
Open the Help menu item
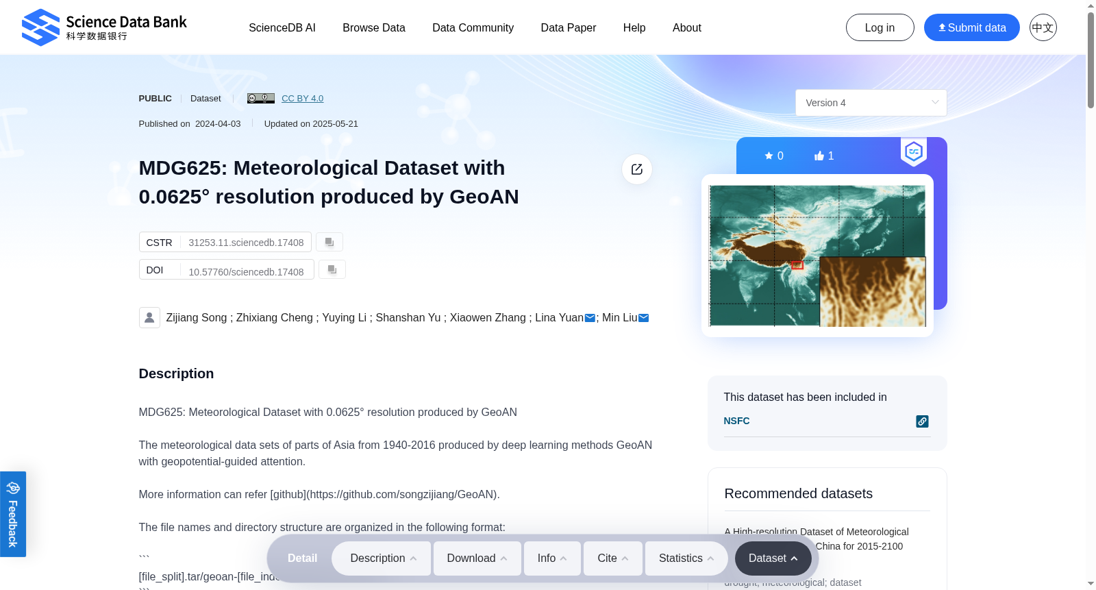pos(634,28)
